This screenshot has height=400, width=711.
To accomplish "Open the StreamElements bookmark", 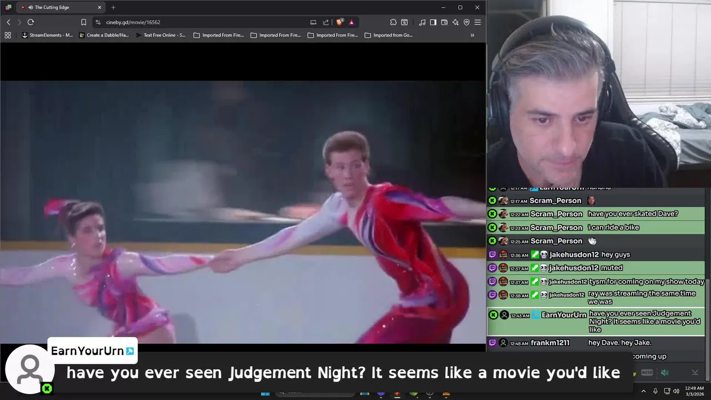I will point(47,35).
